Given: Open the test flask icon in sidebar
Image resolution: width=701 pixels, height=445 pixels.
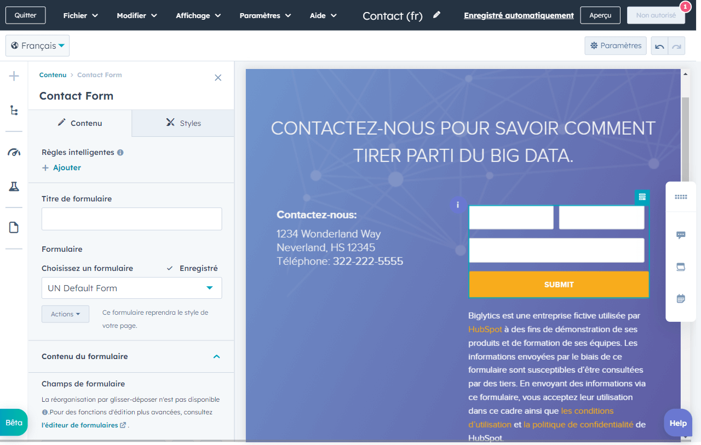Looking at the screenshot, I should coord(14,187).
